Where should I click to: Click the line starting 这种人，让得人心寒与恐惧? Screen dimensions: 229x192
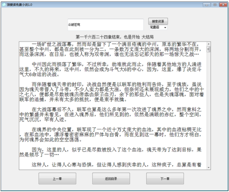click(x=117, y=165)
